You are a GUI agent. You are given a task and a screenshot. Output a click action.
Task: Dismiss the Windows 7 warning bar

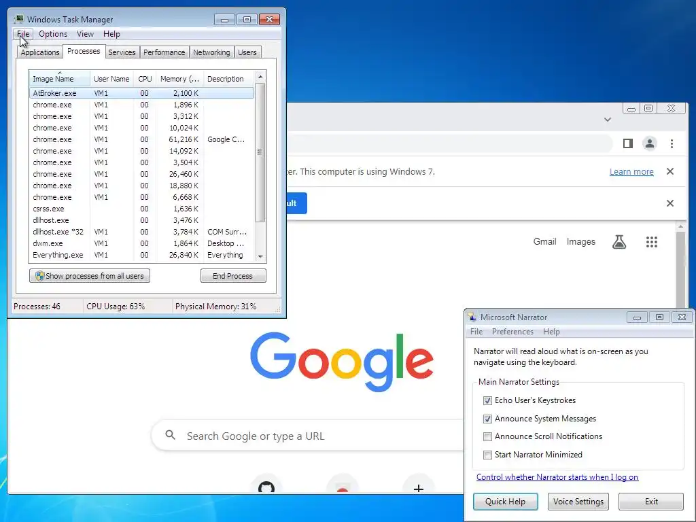coord(670,171)
